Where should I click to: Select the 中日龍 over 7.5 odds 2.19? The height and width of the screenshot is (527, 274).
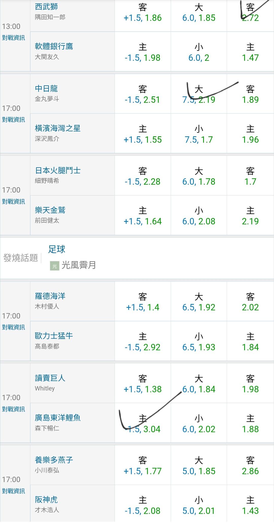199,99
